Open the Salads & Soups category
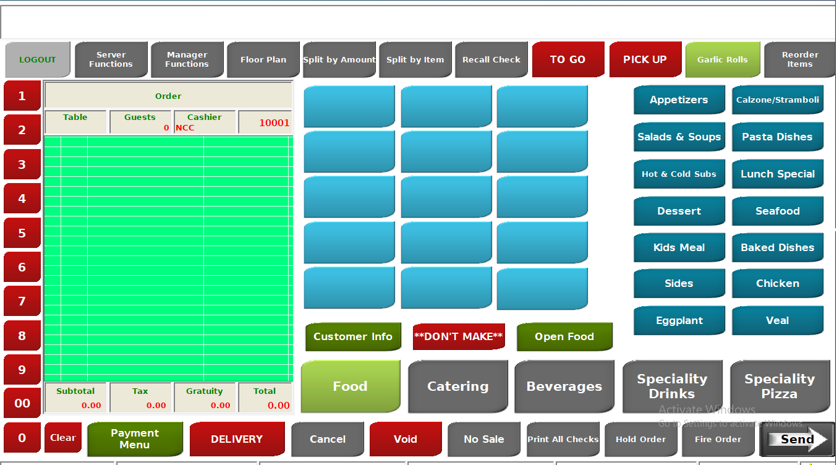Screen dimensions: 837x465 679,137
